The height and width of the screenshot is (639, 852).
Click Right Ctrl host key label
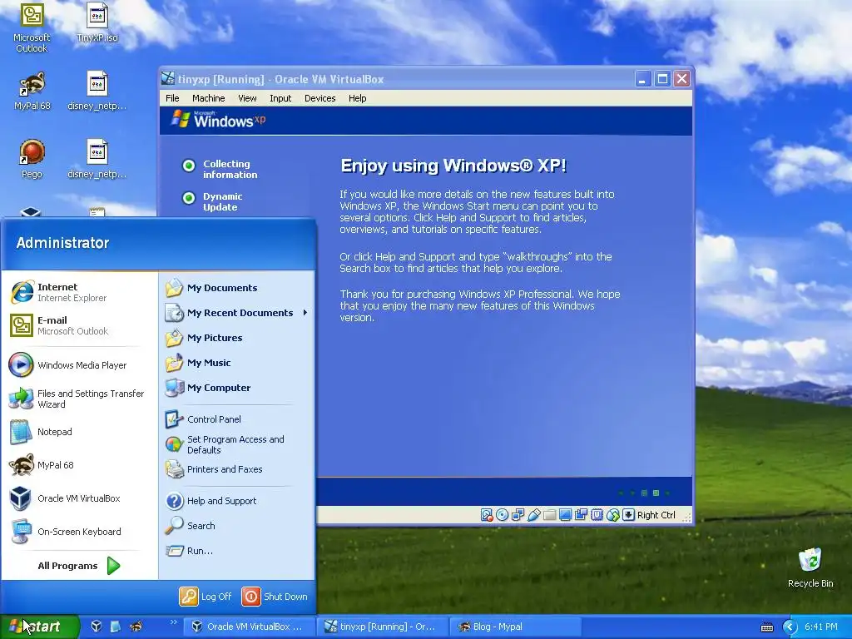[x=656, y=515]
